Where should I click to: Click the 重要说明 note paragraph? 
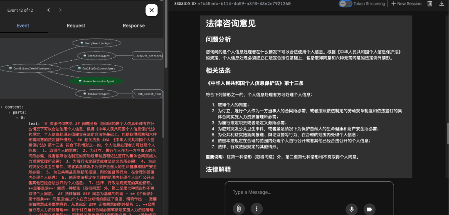[x=282, y=157]
